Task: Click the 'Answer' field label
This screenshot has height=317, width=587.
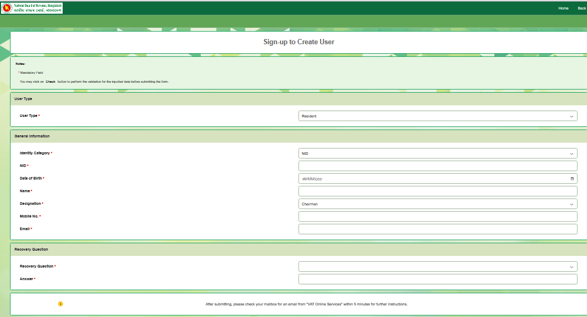Action: (x=26, y=279)
